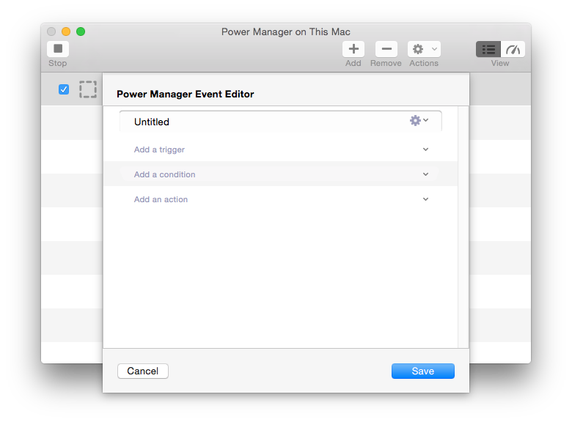
Task: Switch to list view icon
Action: 488,49
